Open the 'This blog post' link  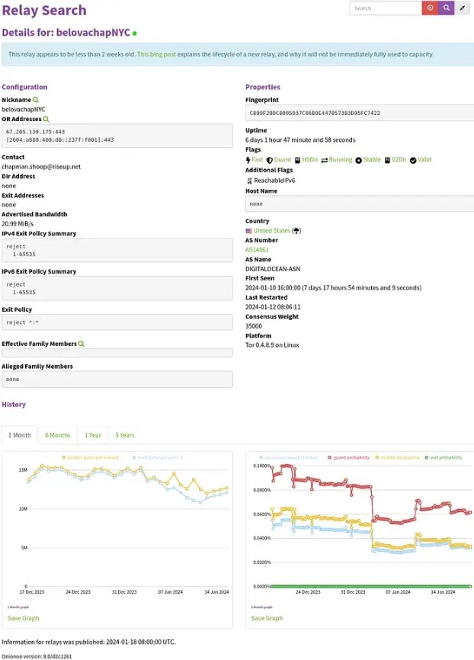click(156, 54)
